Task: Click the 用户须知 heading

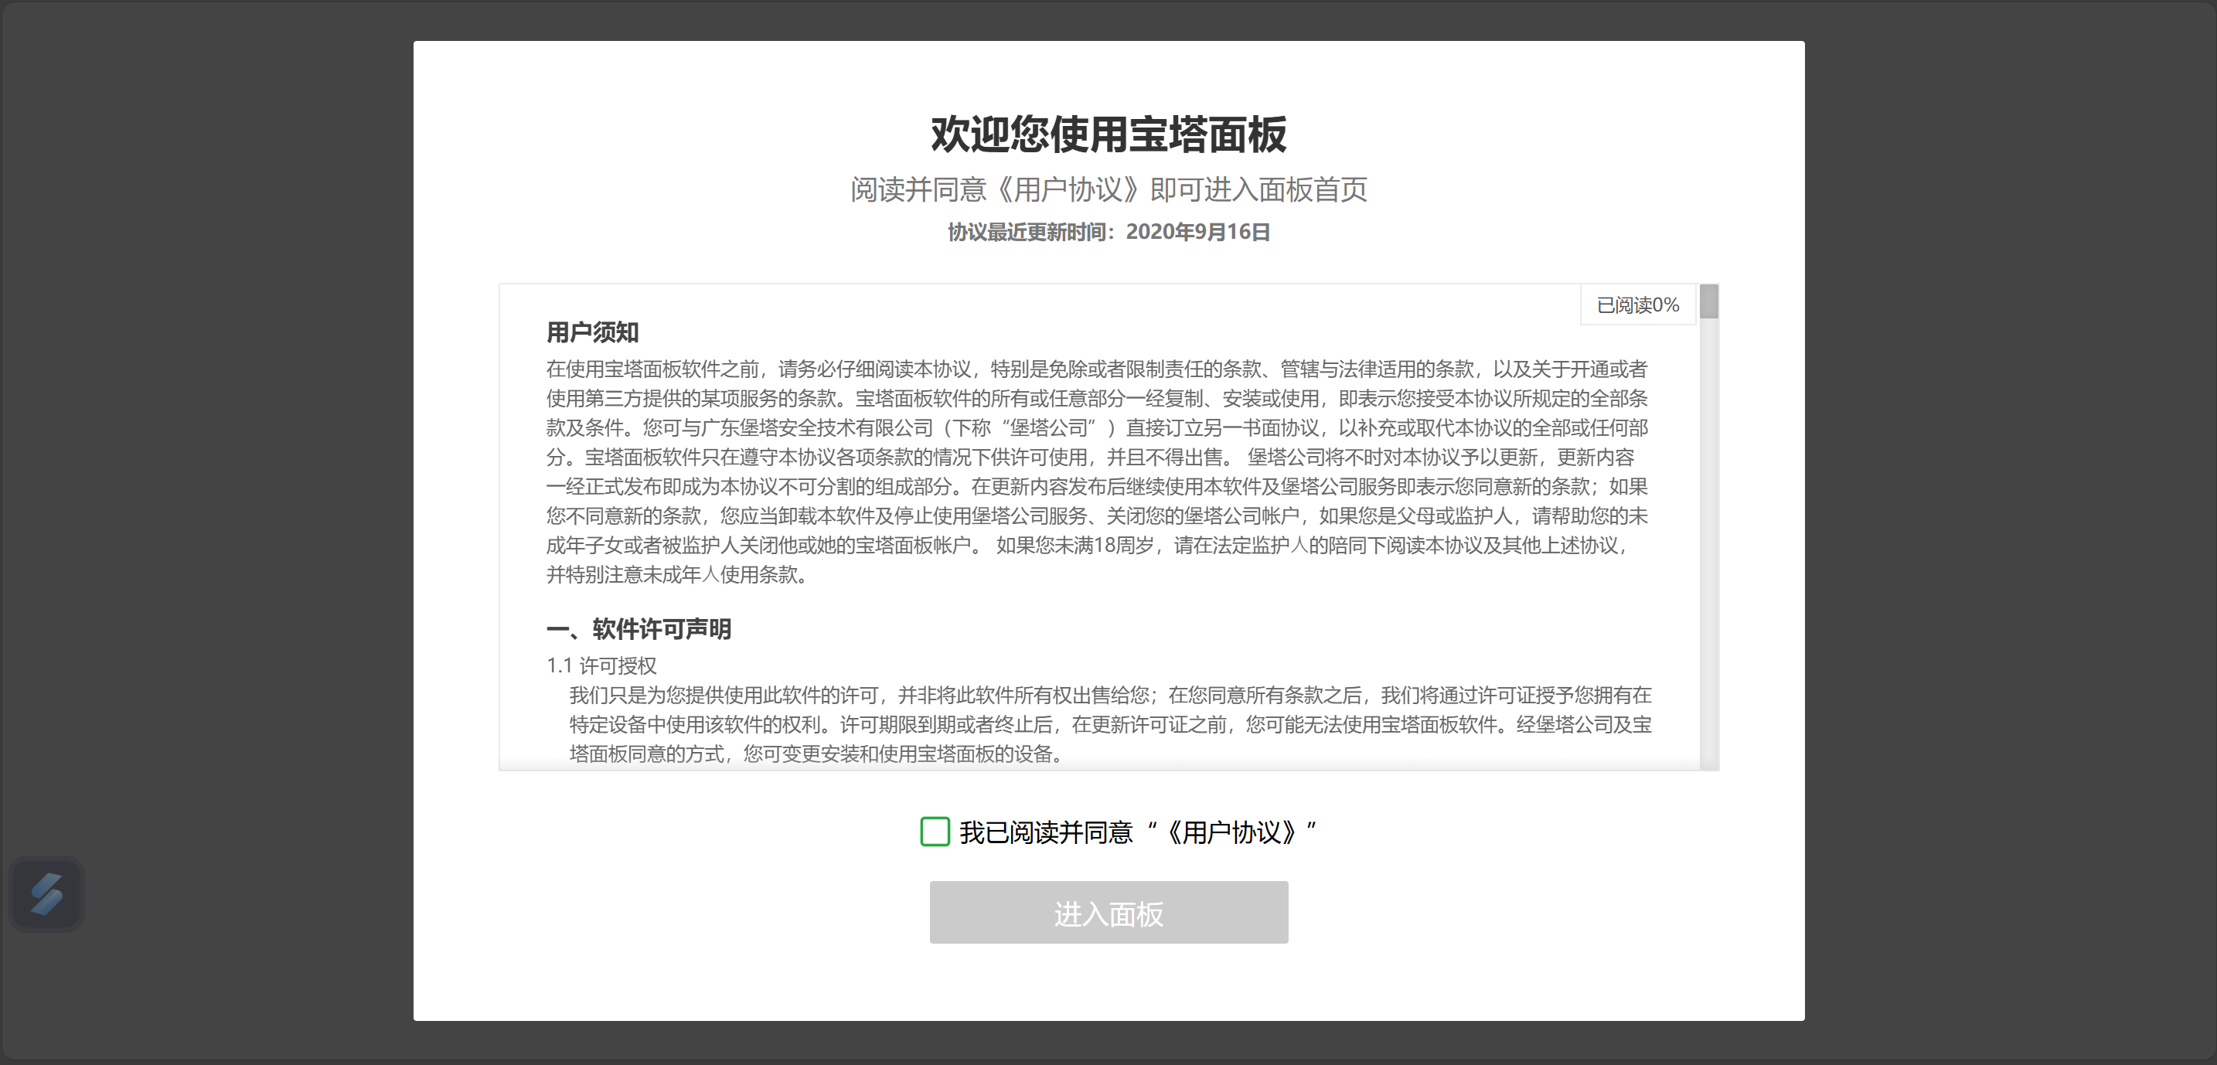Action: click(x=592, y=332)
